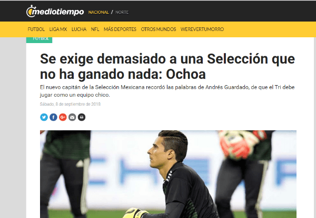
Task: Open WEREVERTUMORRO section
Action: pyautogui.click(x=202, y=29)
